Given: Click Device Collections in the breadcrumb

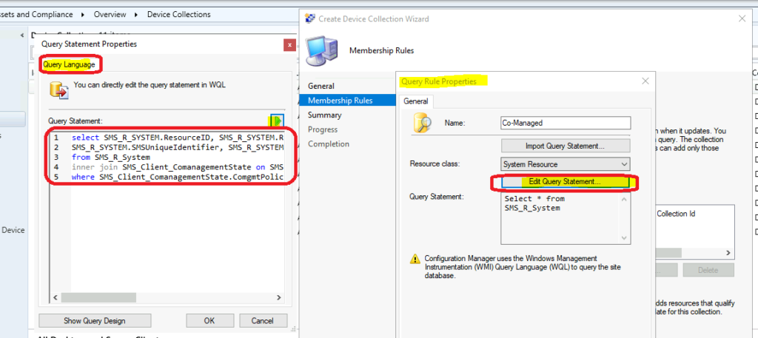Looking at the screenshot, I should tap(179, 15).
